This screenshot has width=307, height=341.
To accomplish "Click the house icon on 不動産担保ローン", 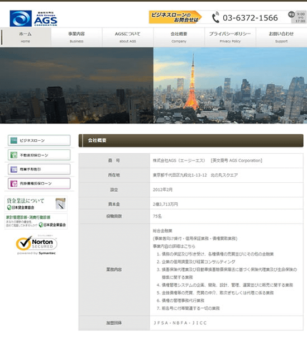I will (x=14, y=155).
